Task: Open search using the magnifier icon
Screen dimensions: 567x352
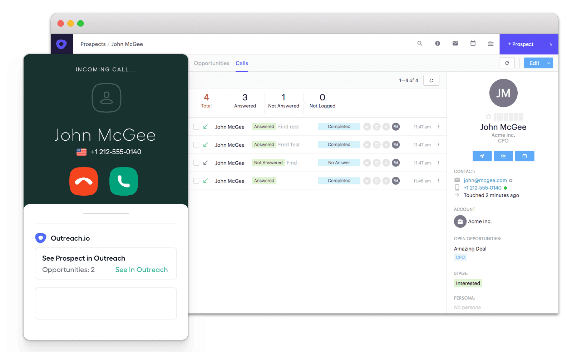Action: click(420, 44)
